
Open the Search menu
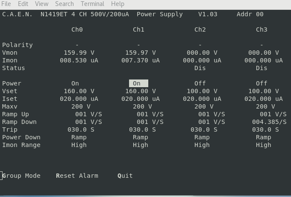tap(64, 4)
